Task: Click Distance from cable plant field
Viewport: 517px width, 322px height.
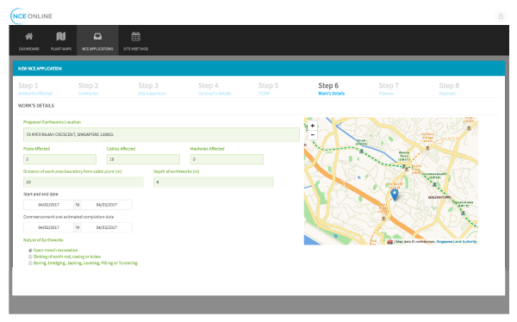Action: pyautogui.click(x=84, y=182)
